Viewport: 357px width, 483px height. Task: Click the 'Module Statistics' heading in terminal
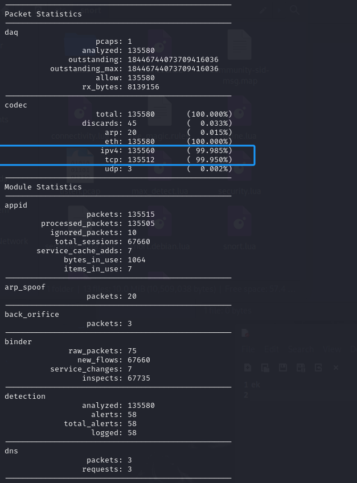coord(43,187)
